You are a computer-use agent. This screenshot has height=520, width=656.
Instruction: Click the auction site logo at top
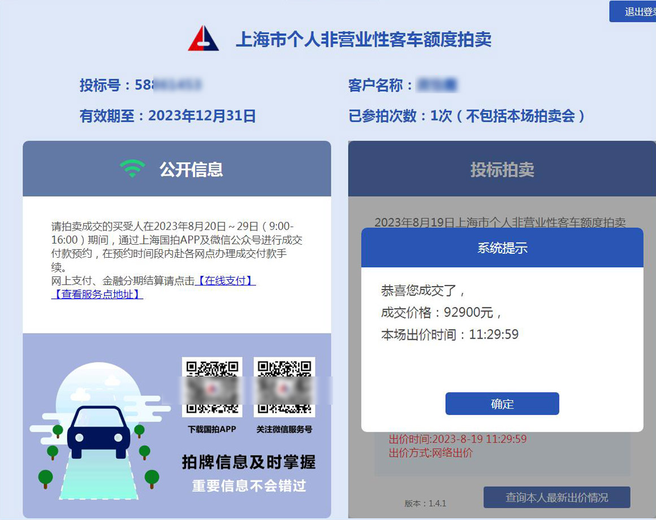click(204, 39)
